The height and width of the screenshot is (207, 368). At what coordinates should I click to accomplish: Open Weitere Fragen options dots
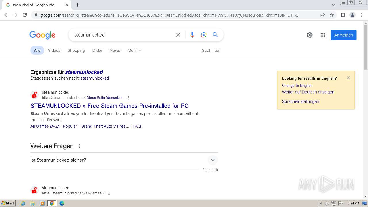tap(80, 146)
